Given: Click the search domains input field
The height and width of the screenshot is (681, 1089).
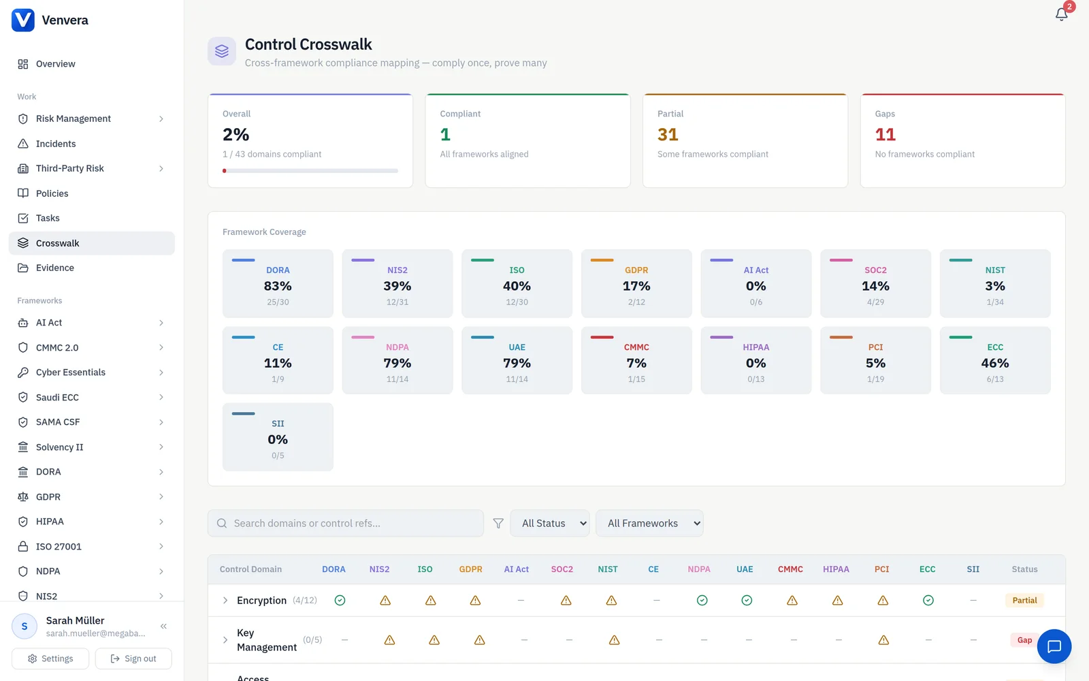Looking at the screenshot, I should click(x=346, y=523).
